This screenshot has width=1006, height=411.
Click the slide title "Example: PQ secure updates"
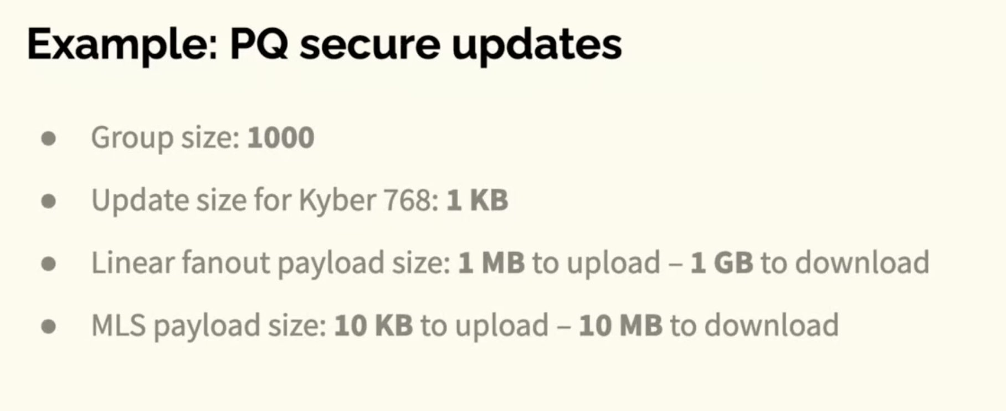click(x=325, y=46)
